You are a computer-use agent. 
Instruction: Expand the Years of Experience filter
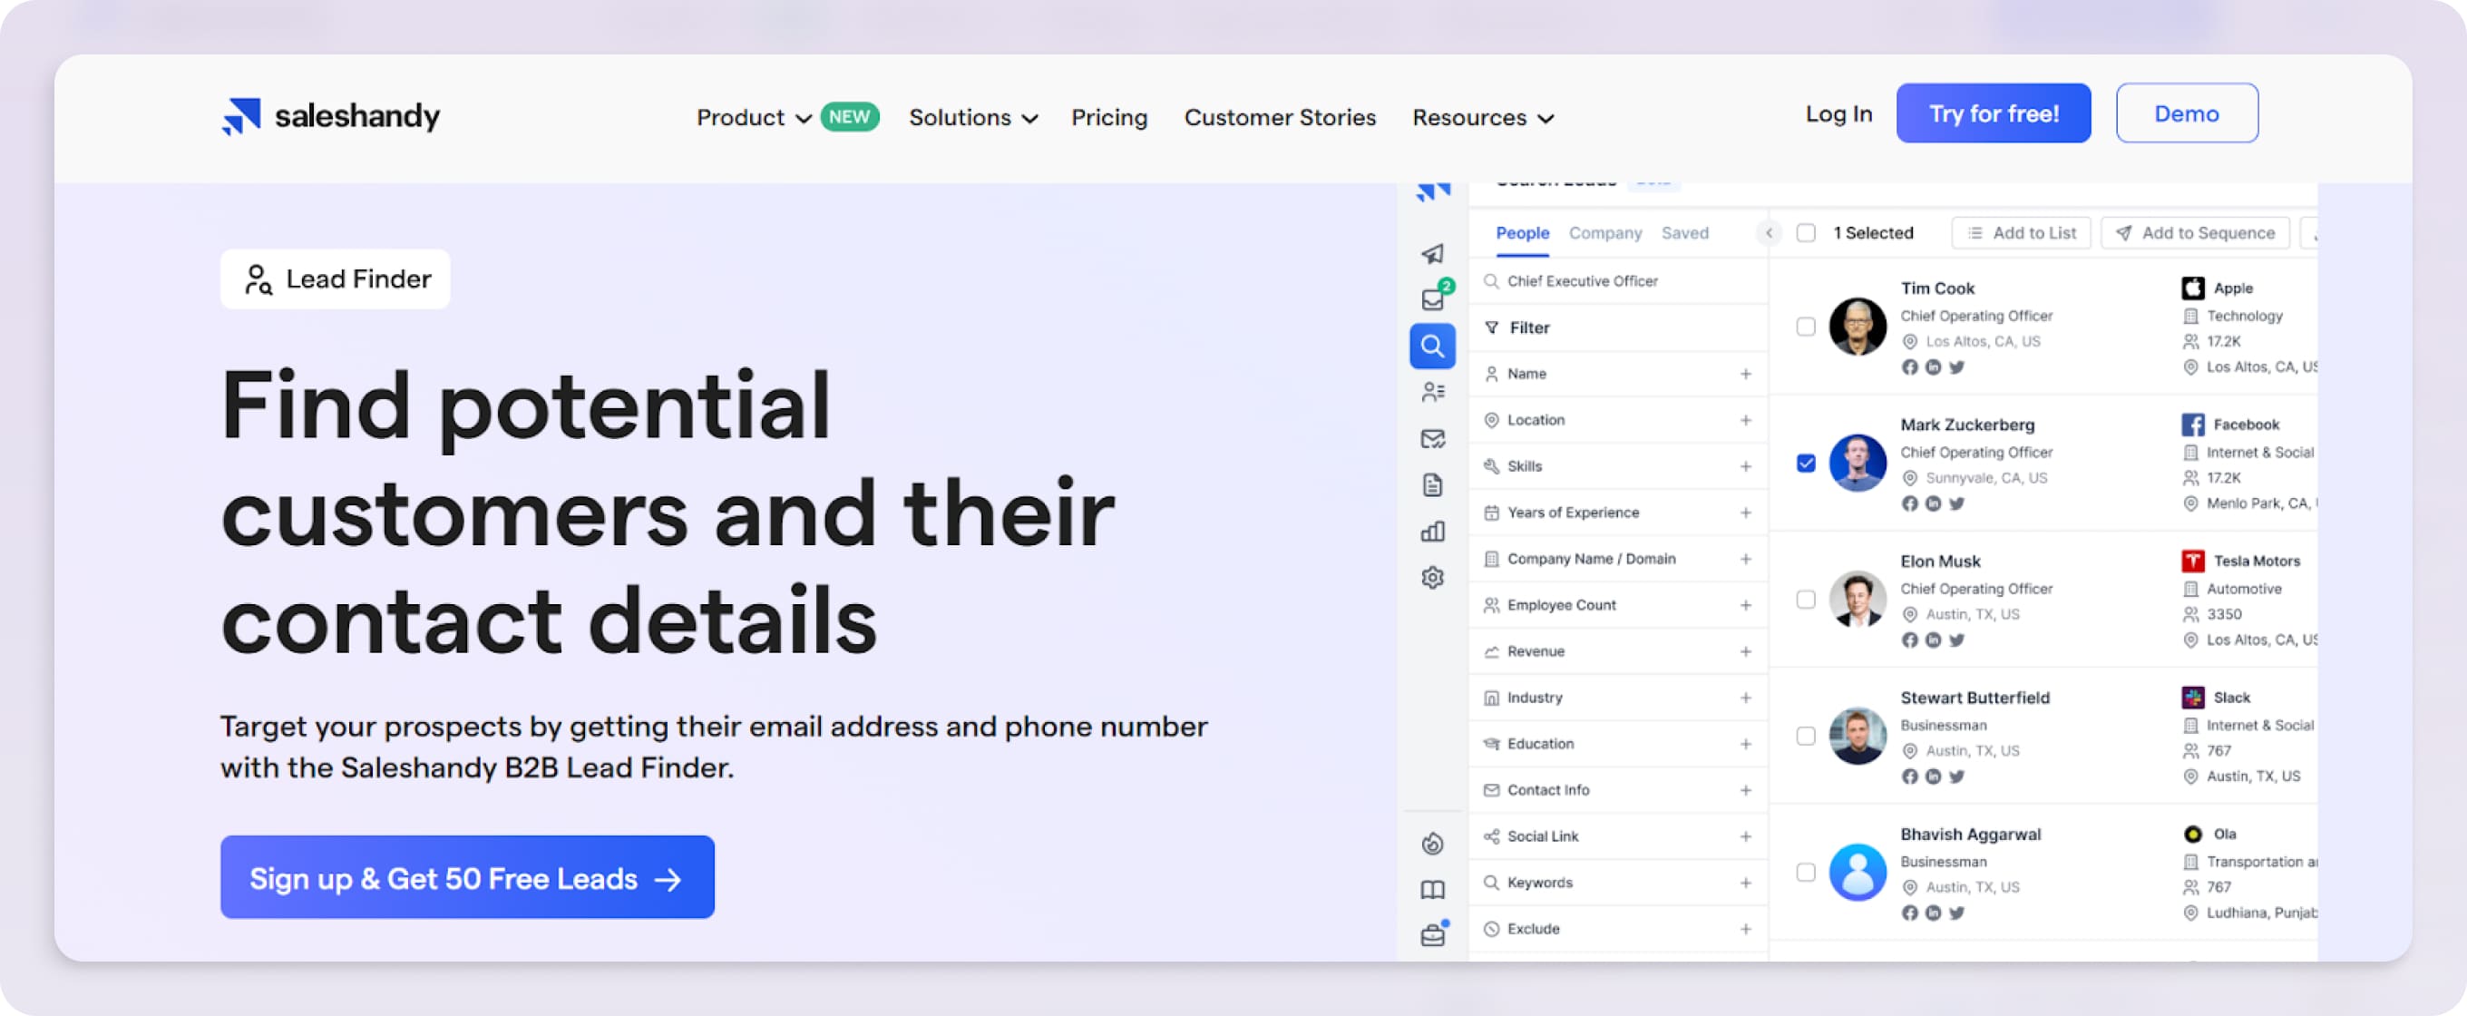[x=1748, y=513]
